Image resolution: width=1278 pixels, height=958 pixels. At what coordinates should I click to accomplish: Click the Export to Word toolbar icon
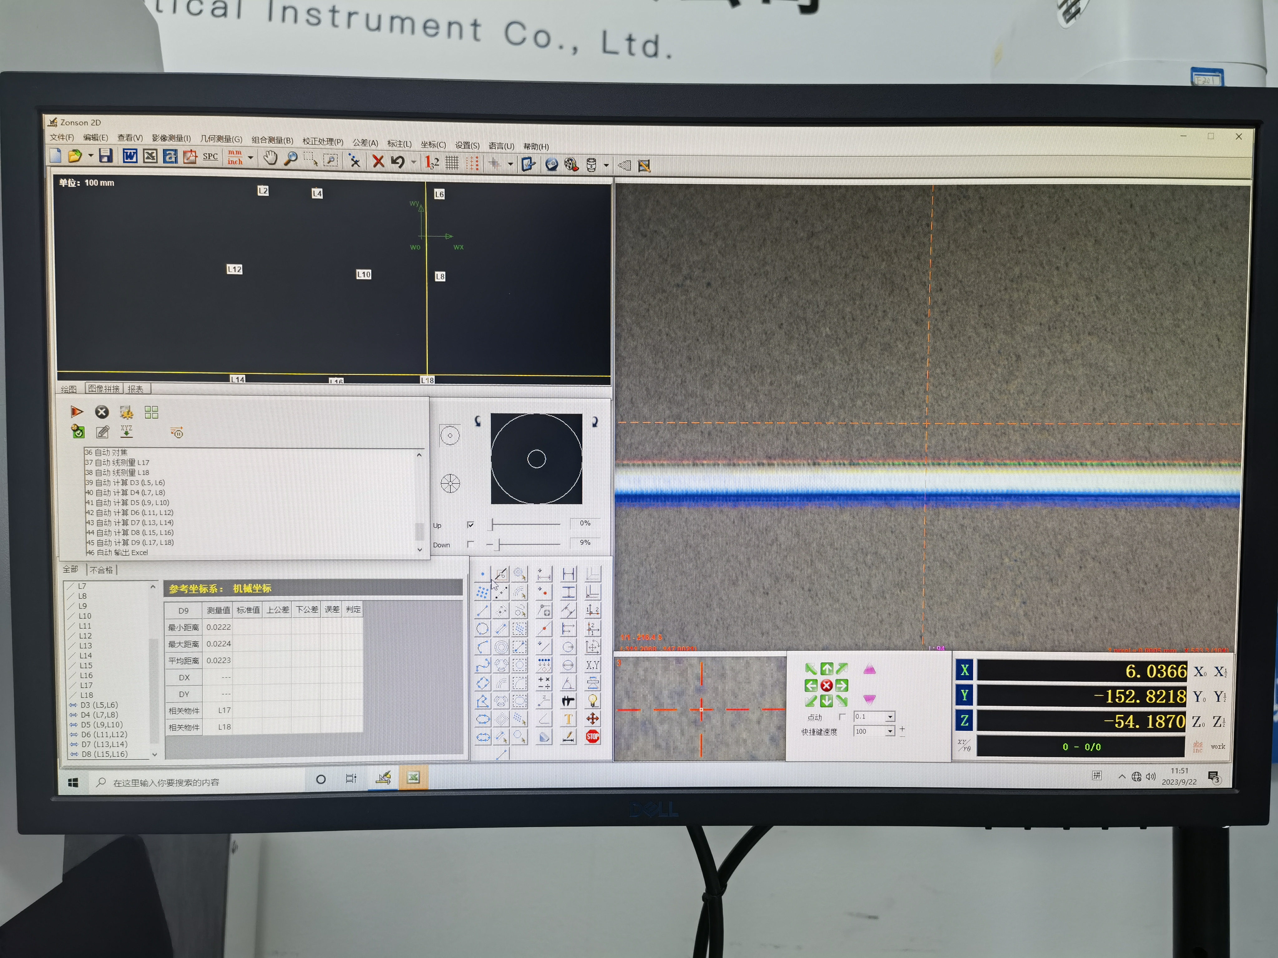click(x=130, y=156)
